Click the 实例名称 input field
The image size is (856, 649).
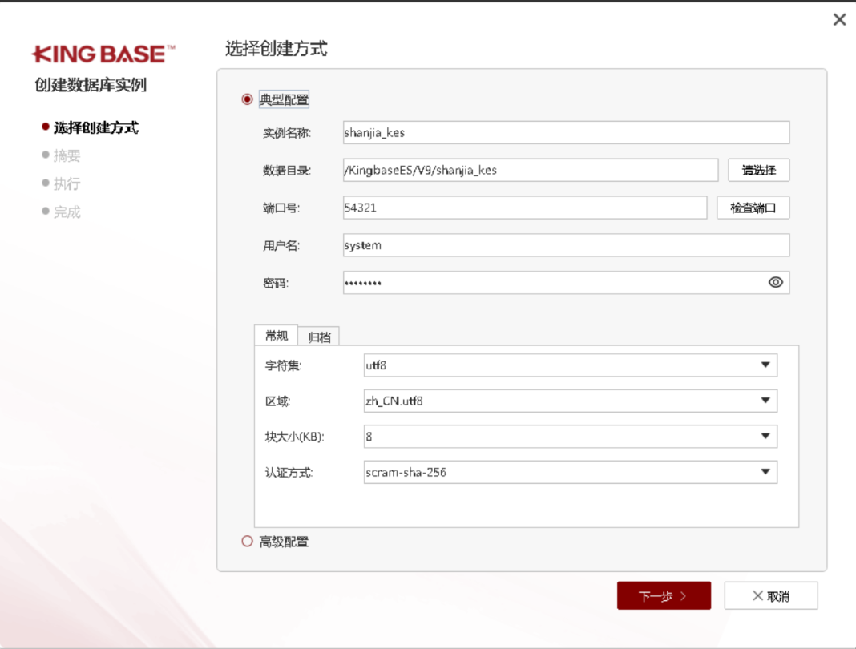point(566,133)
